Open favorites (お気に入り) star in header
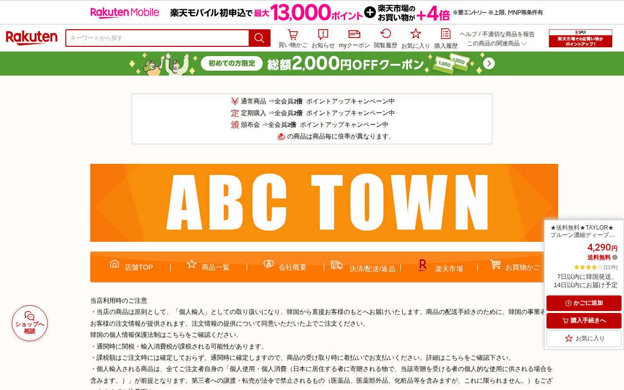The height and width of the screenshot is (390, 624). 416,34
